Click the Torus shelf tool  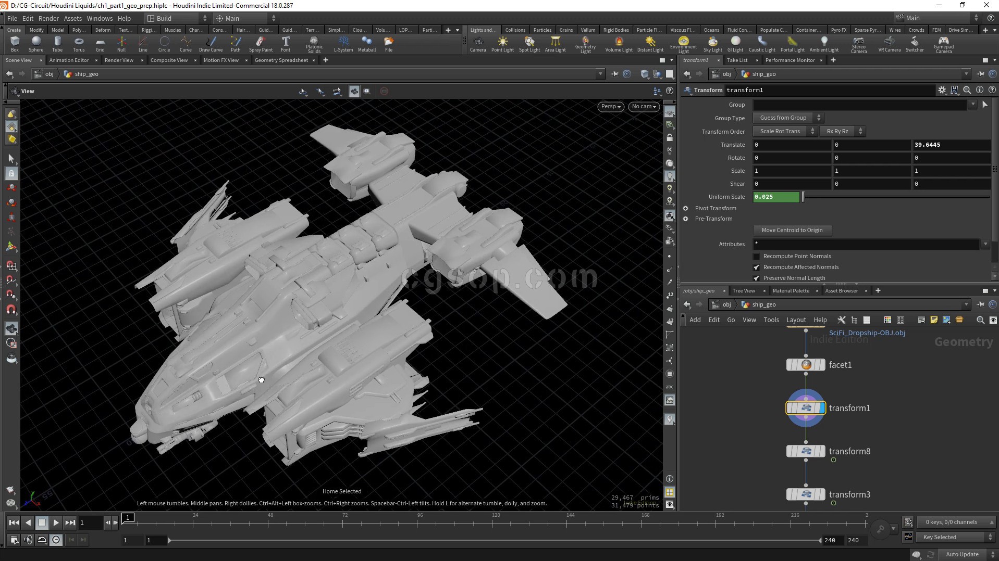[x=79, y=44]
